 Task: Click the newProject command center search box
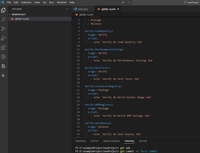(x=166, y=2)
